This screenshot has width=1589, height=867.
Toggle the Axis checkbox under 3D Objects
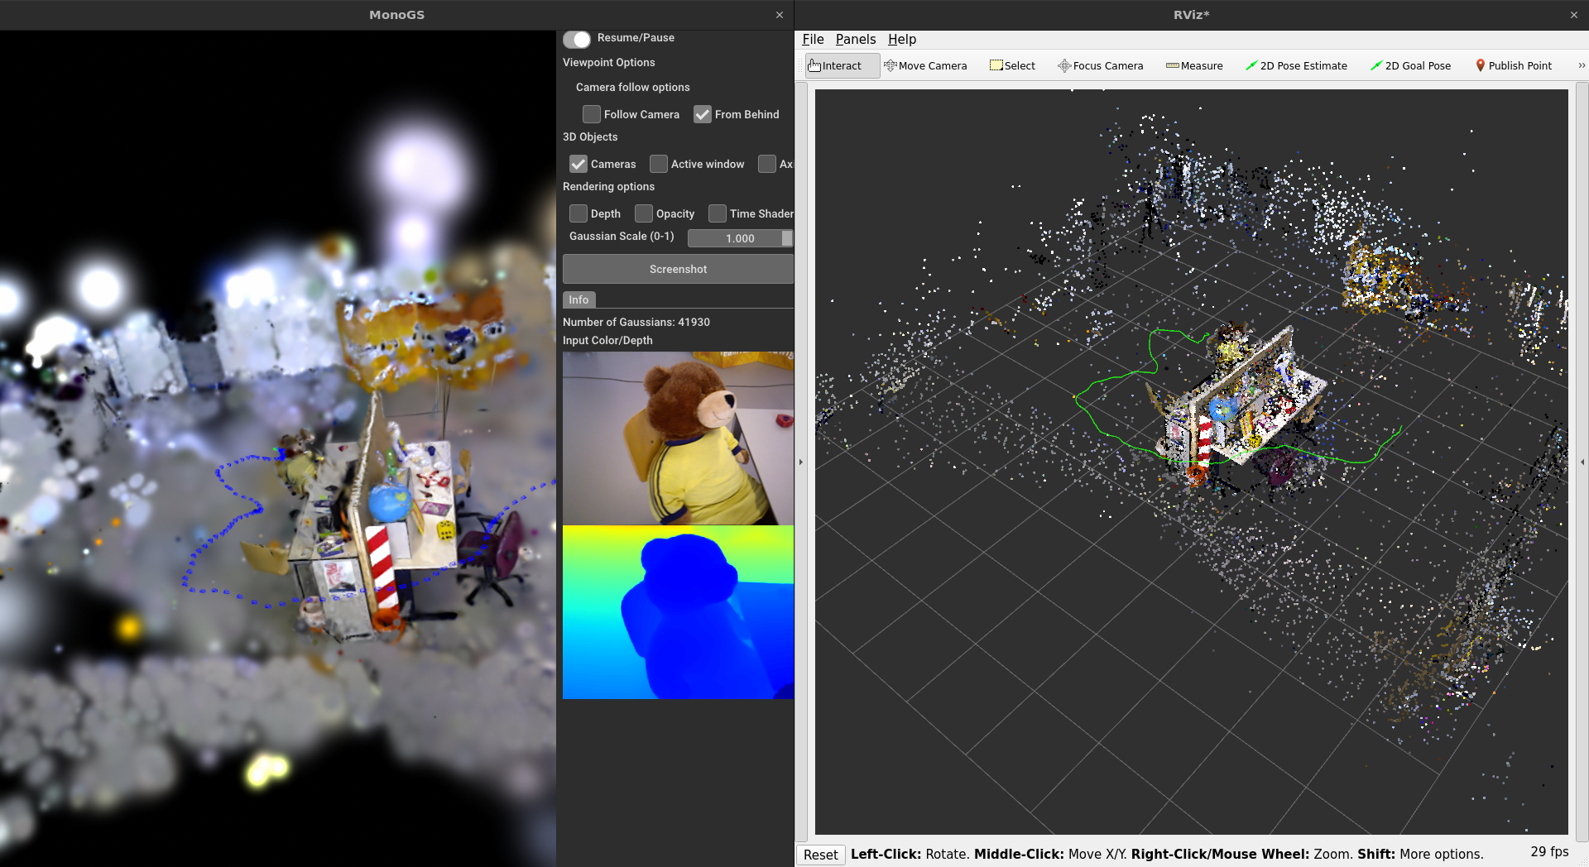(767, 164)
